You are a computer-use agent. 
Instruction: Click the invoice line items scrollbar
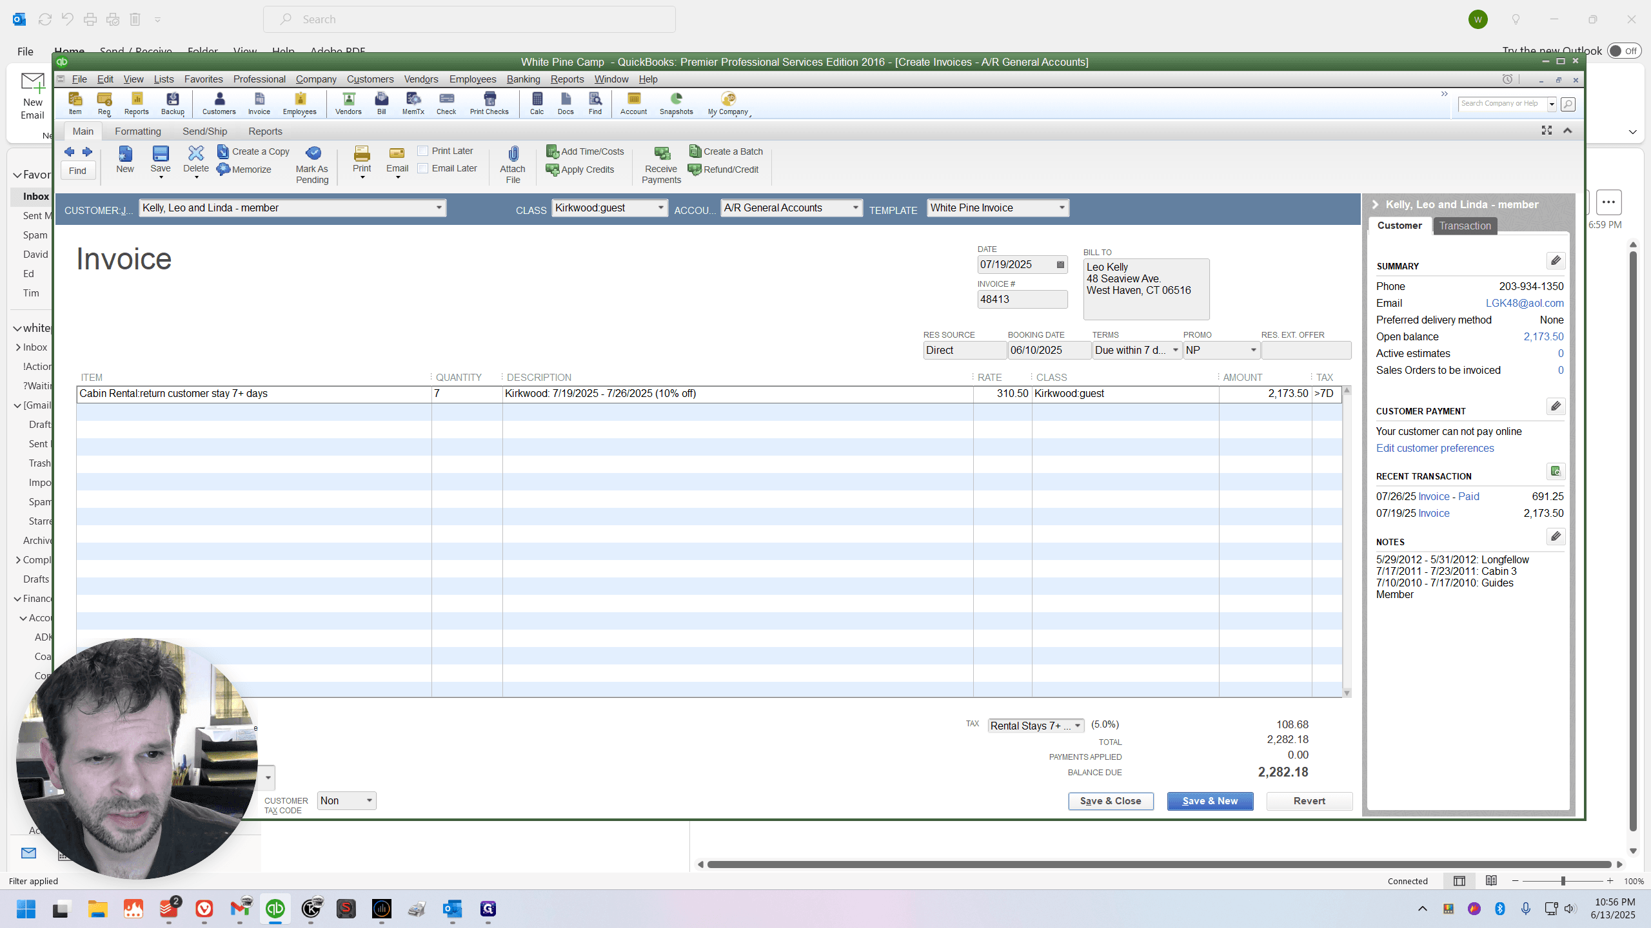pos(1347,541)
